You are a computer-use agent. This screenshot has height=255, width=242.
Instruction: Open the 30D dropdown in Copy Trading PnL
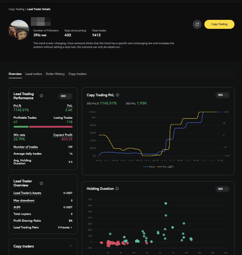(222, 95)
